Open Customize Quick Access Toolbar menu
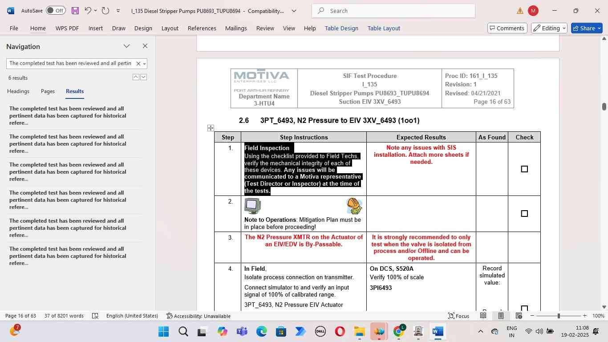The width and height of the screenshot is (608, 342). click(x=118, y=11)
